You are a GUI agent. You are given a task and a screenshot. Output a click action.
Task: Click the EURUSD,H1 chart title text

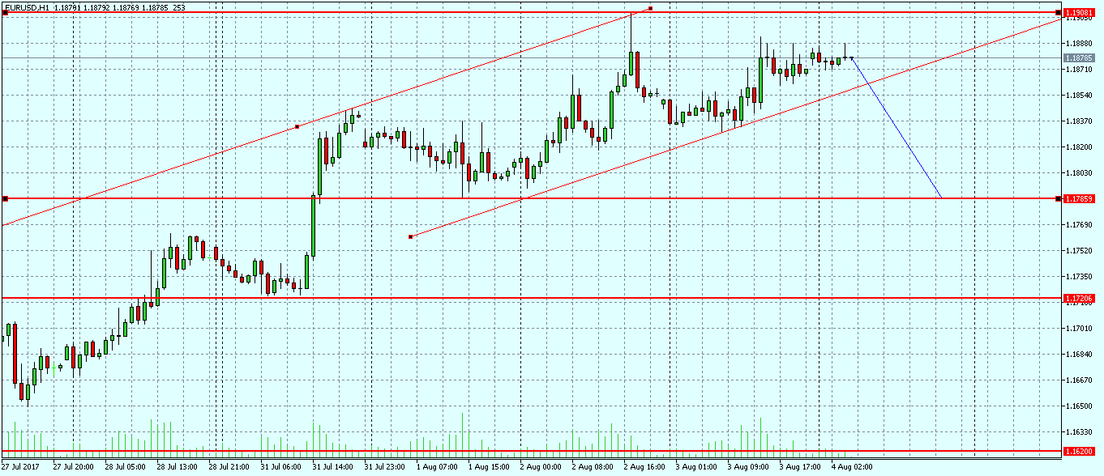tap(28, 7)
